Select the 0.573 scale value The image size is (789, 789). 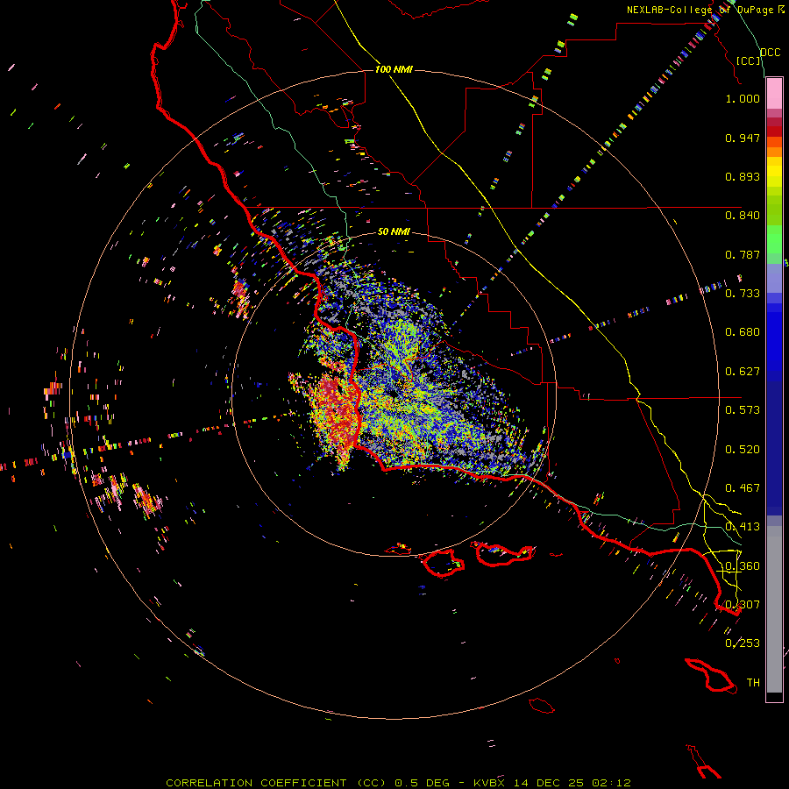743,410
